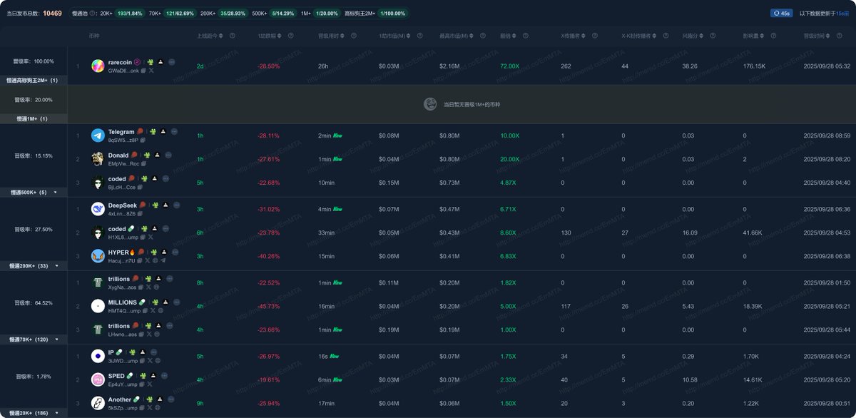Open the more-options icon in the rarecoin row

(172, 62)
